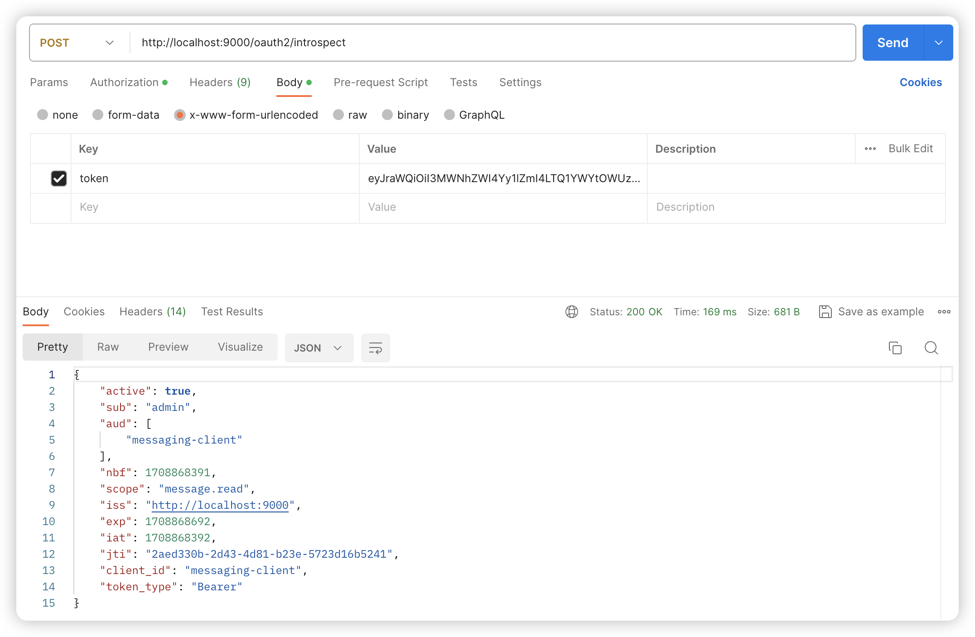Image resolution: width=975 pixels, height=637 pixels.
Task: Click the network globe icon
Action: [572, 312]
